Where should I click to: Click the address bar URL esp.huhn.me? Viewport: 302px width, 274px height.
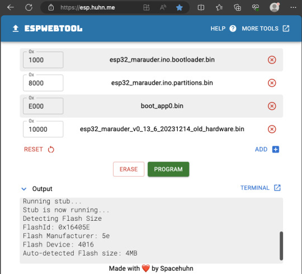point(88,7)
